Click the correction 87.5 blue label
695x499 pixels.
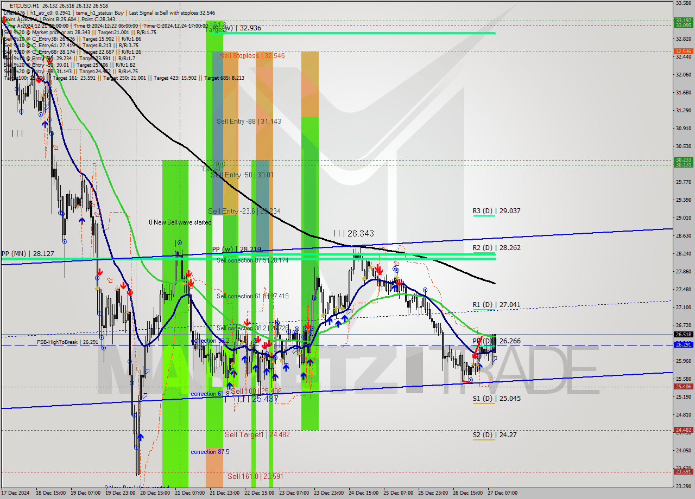click(210, 452)
